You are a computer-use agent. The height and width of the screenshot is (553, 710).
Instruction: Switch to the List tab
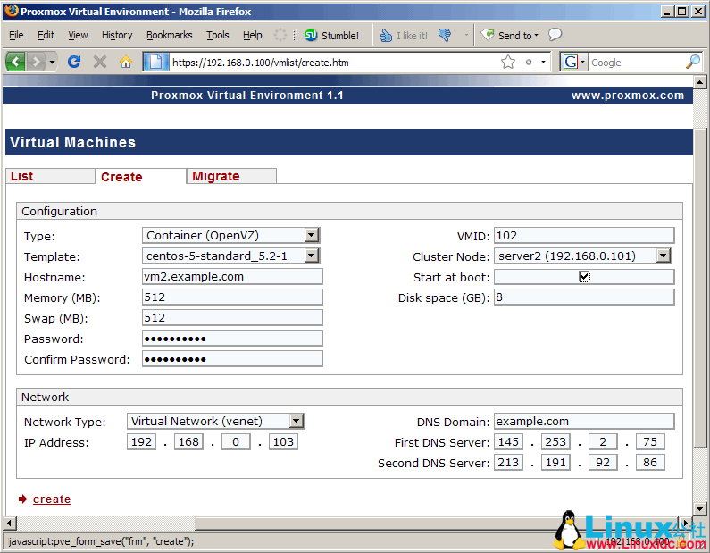click(21, 176)
